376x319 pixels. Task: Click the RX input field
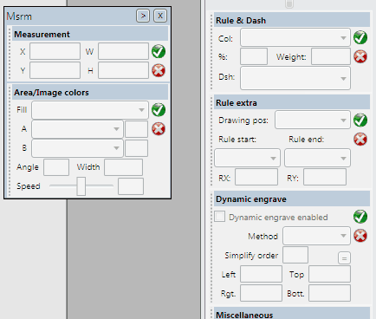[x=256, y=177]
